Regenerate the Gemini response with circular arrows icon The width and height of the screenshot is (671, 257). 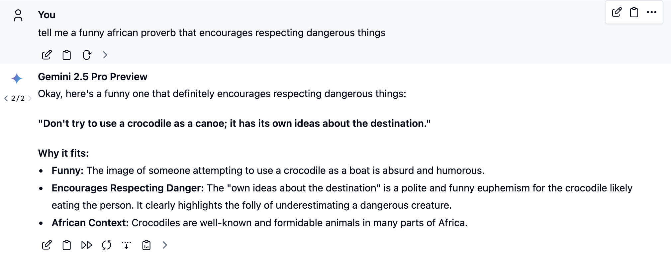tap(107, 245)
